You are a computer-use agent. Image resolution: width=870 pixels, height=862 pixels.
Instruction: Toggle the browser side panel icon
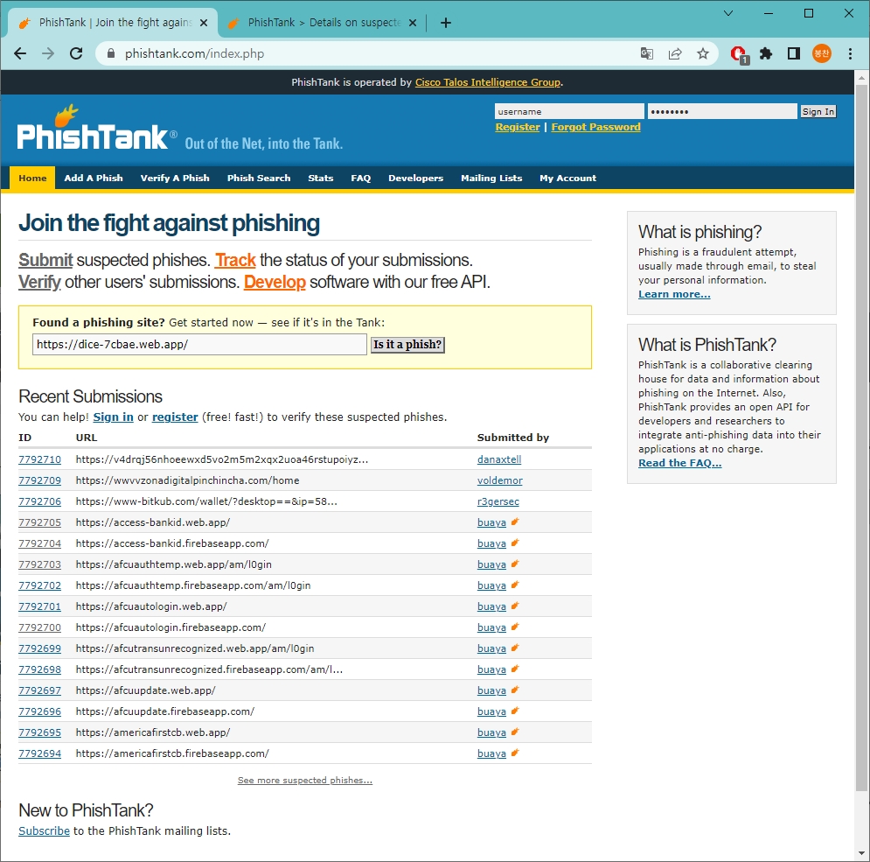pyautogui.click(x=794, y=53)
